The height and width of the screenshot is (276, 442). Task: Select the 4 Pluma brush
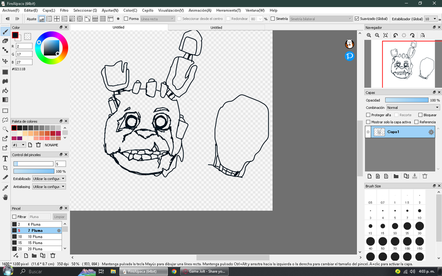37,224
